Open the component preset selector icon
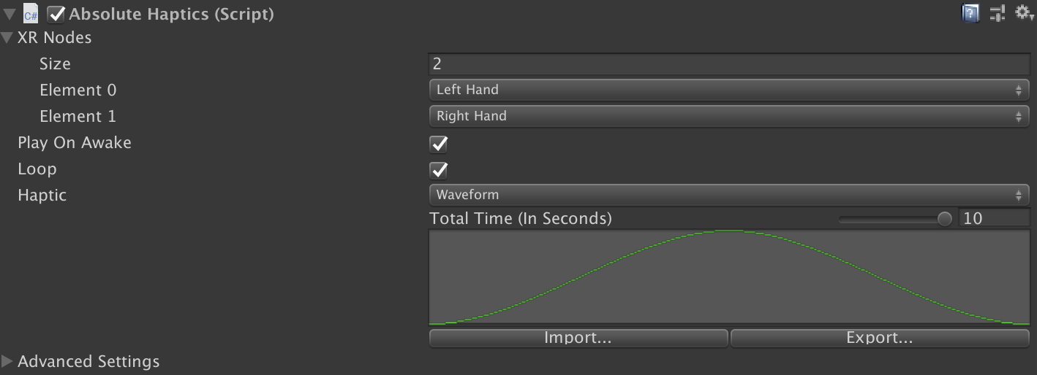This screenshot has width=1037, height=375. tap(998, 13)
